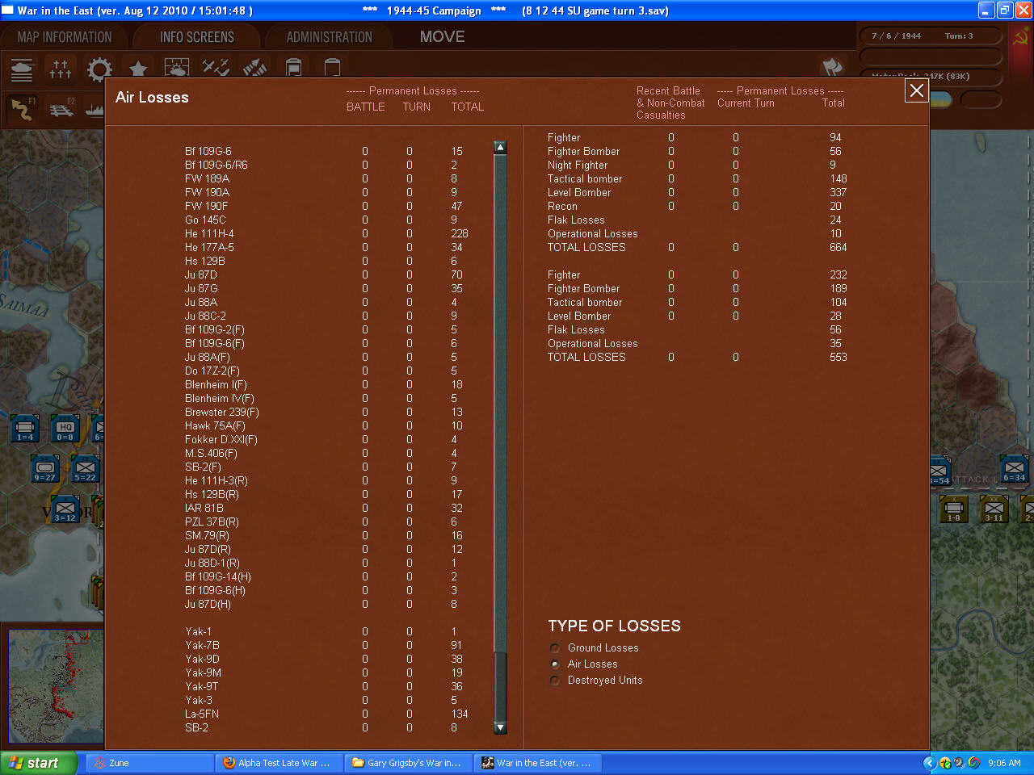1034x775 pixels.
Task: Switch to Zune in the taskbar
Action: 149,763
